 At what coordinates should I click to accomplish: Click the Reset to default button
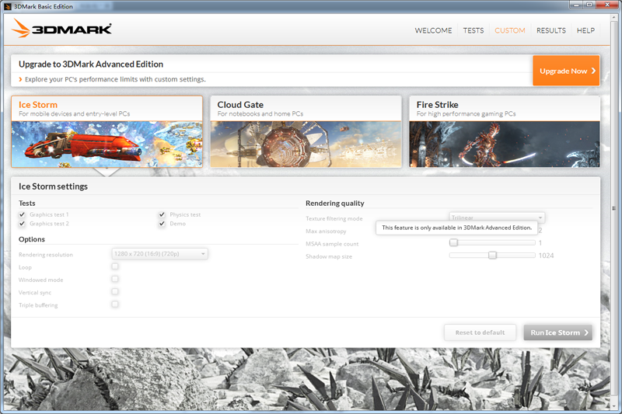480,332
